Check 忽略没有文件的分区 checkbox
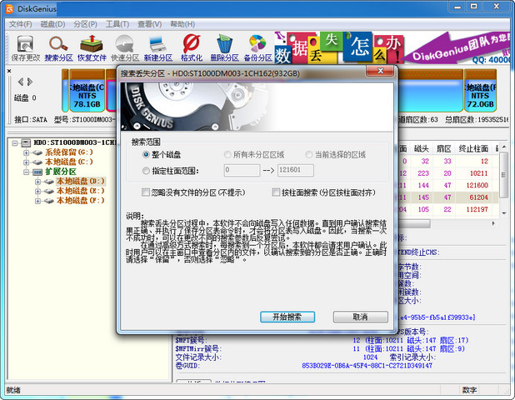515x400 pixels. 146,192
